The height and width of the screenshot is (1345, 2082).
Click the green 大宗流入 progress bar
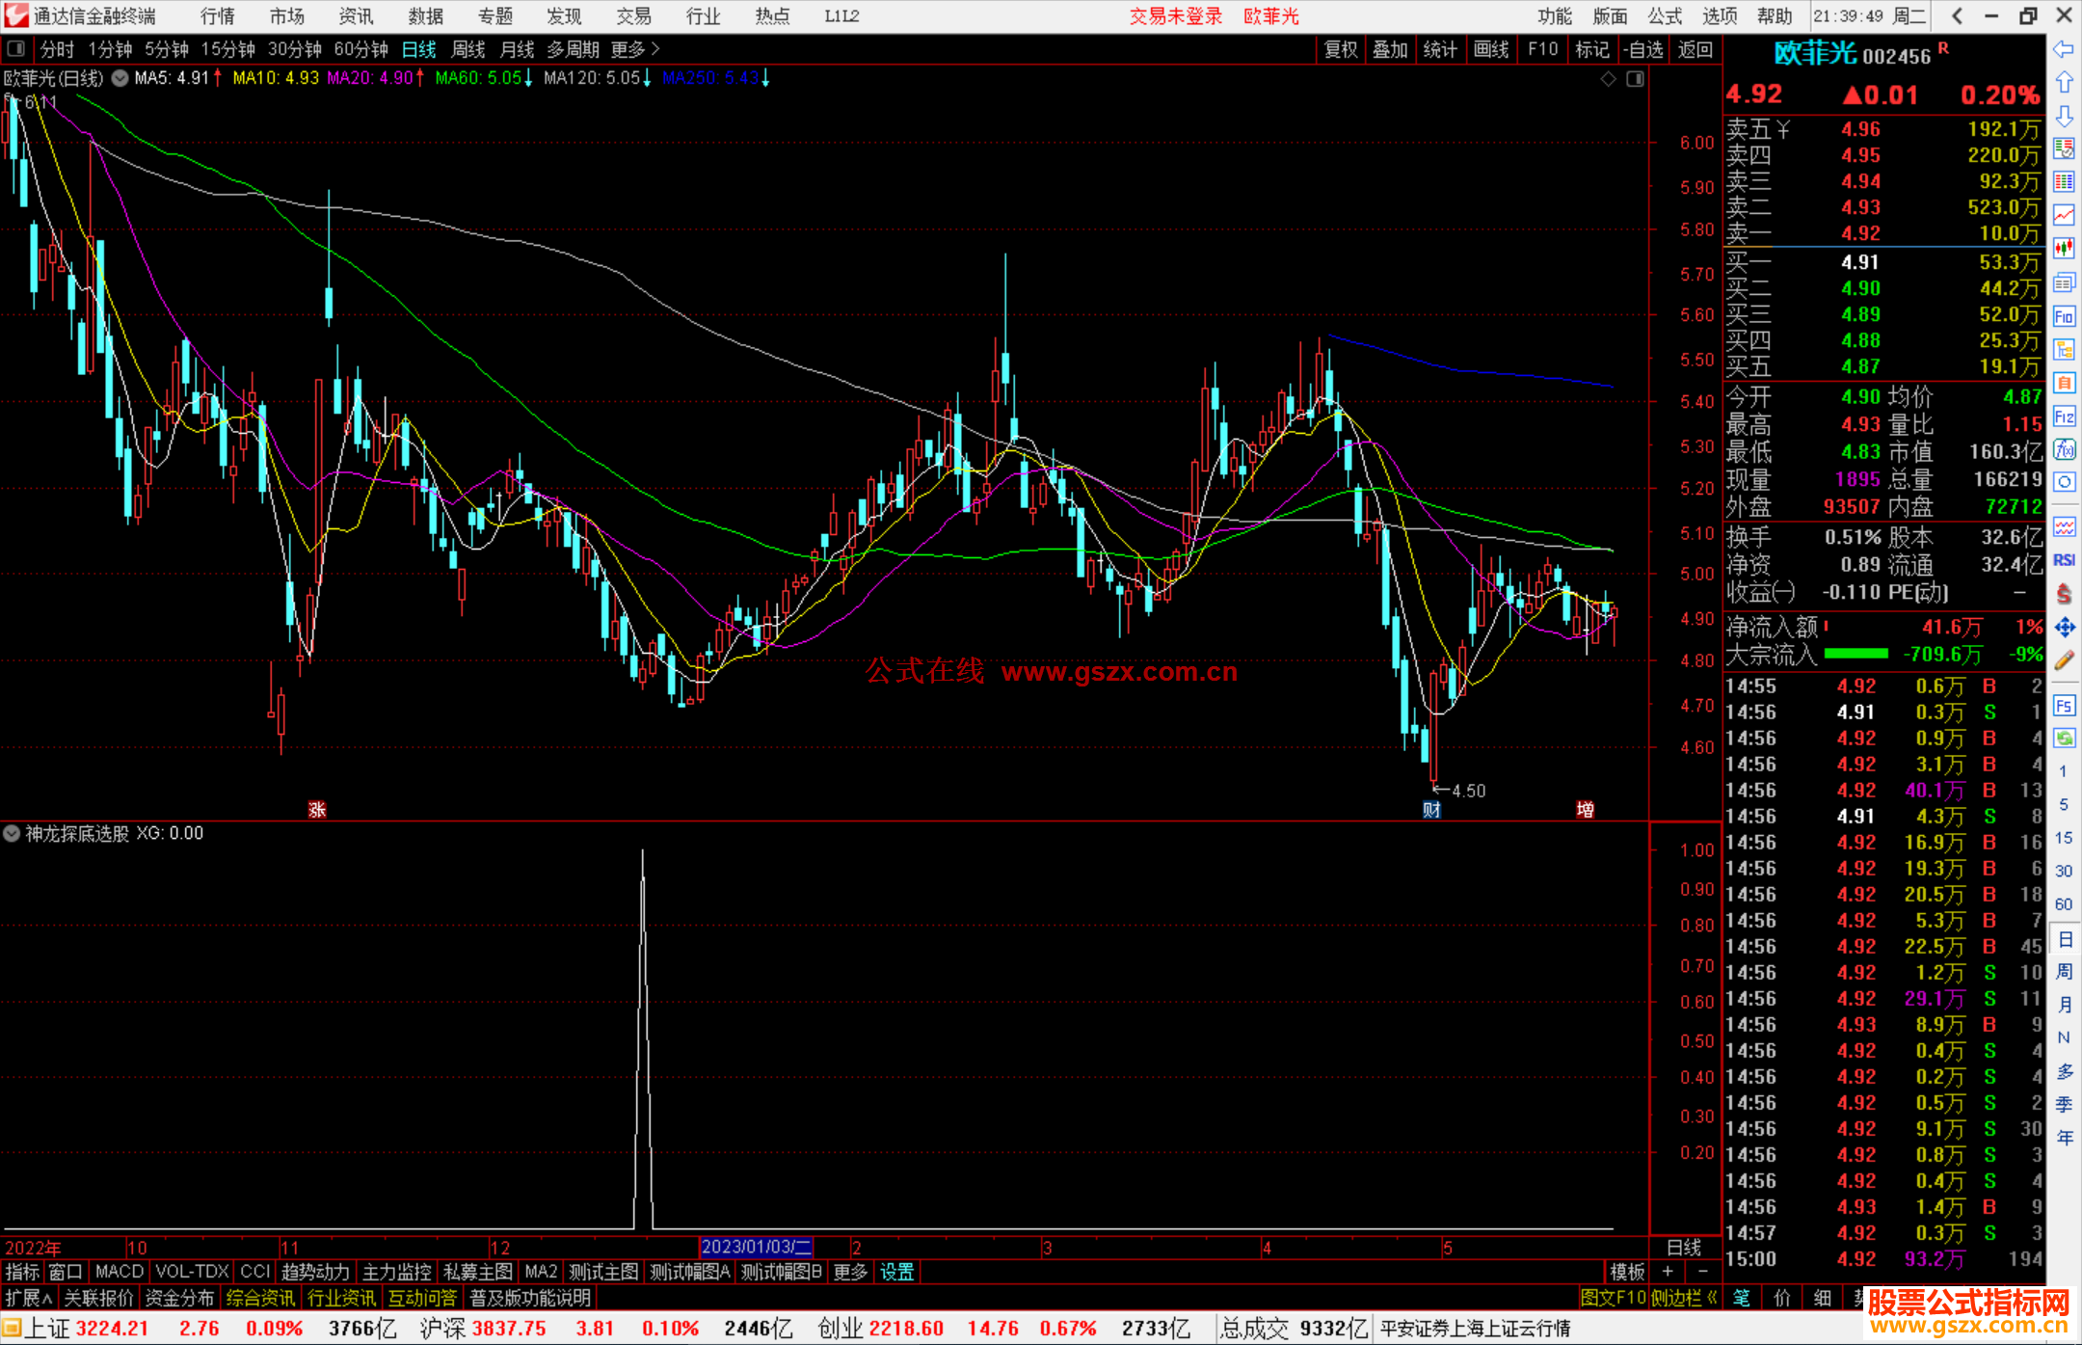[x=1855, y=654]
